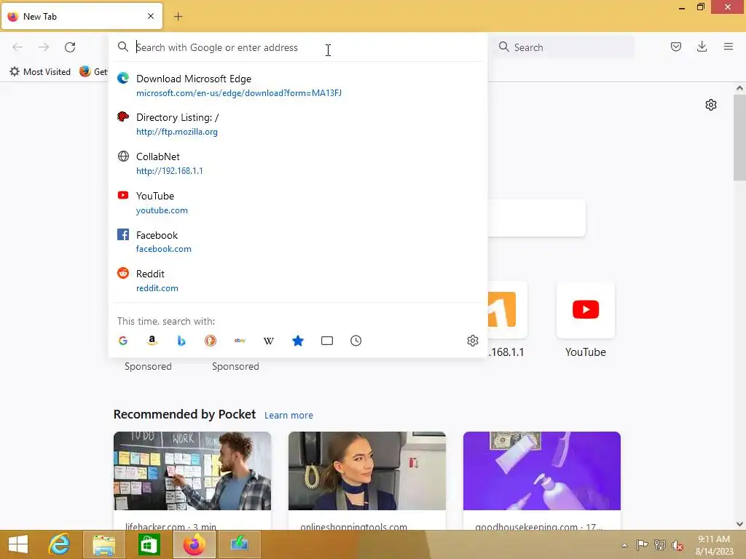Go forward using the forward arrow
This screenshot has width=746, height=559.
(44, 47)
